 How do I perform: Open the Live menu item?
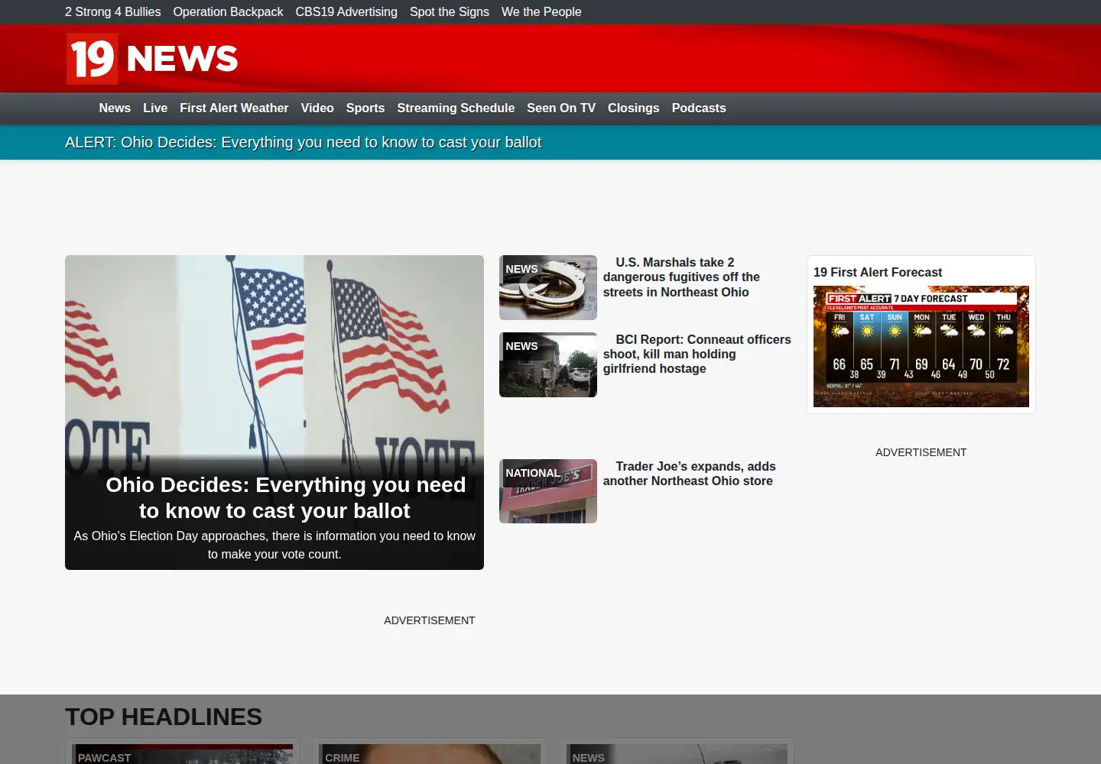pyautogui.click(x=155, y=108)
